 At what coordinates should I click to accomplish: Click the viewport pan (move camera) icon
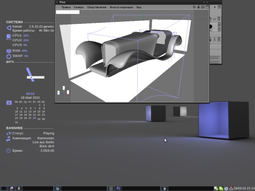194,7
